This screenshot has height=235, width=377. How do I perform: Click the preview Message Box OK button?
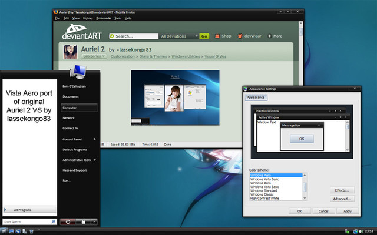click(x=302, y=139)
